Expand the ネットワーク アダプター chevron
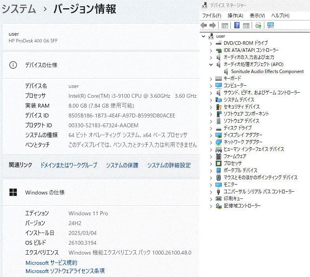This screenshot has height=277, width=310. point(211,143)
